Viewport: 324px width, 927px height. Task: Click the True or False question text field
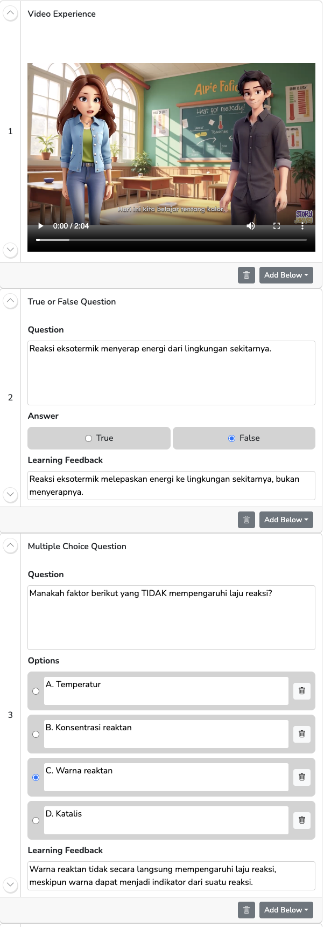pos(171,372)
